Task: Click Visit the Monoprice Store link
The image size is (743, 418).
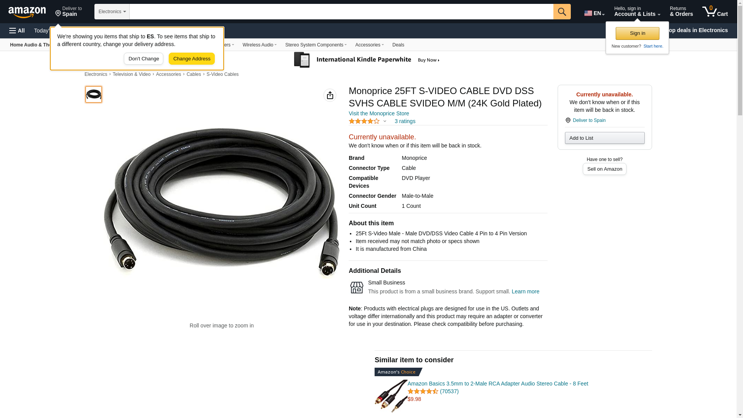Action: click(379, 113)
